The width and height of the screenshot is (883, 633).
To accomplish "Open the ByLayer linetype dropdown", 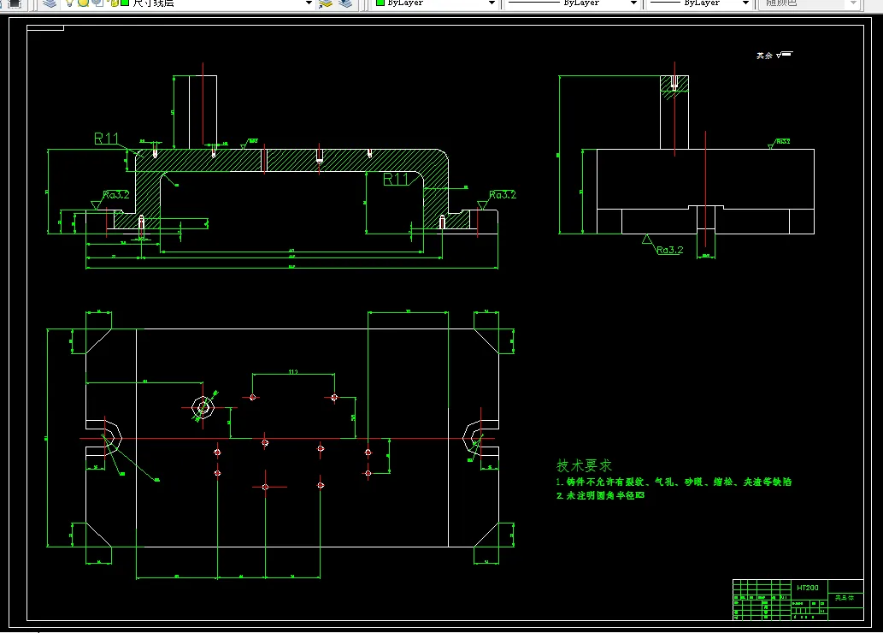I will click(572, 3).
